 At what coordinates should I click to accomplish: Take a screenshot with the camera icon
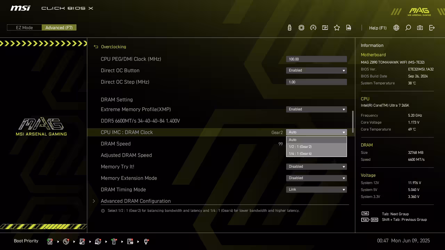tap(420, 28)
